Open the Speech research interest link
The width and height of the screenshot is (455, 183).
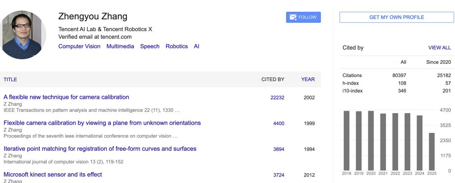(150, 46)
